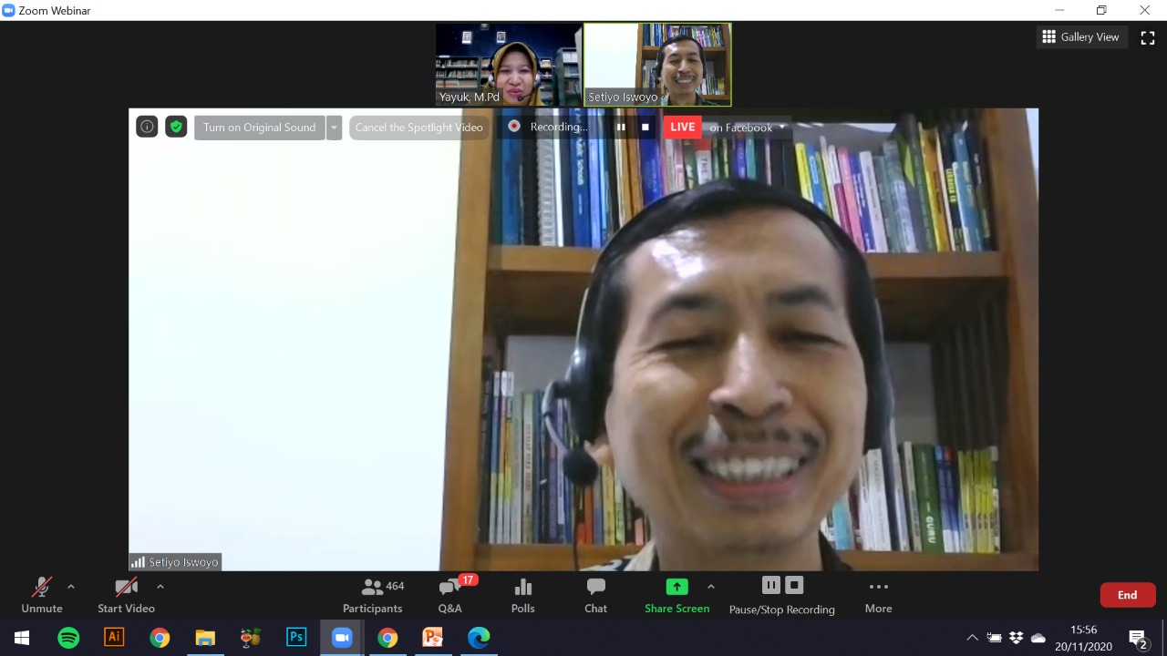1167x656 pixels.
Task: Pause recording from the top recording indicator
Action: 621,127
